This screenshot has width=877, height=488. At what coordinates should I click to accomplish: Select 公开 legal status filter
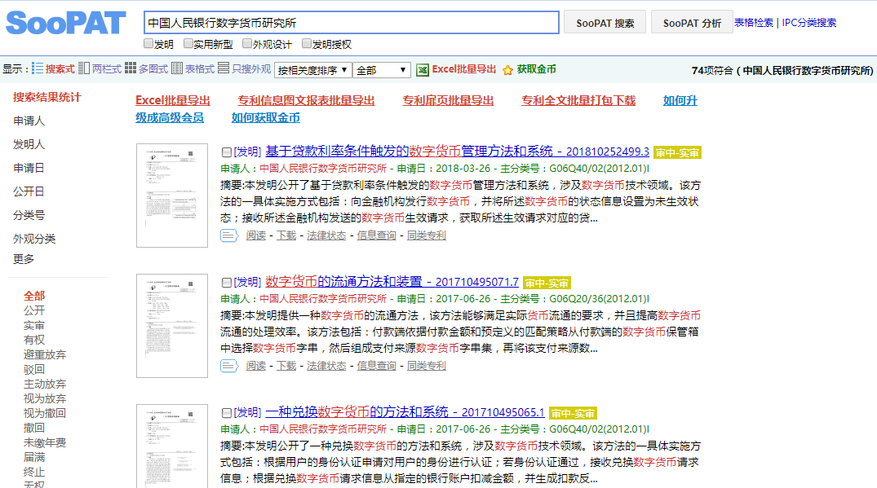34,310
